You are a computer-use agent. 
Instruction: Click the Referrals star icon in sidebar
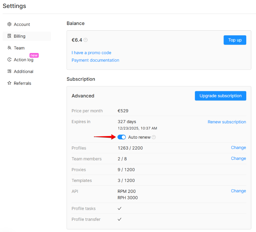coord(9,83)
